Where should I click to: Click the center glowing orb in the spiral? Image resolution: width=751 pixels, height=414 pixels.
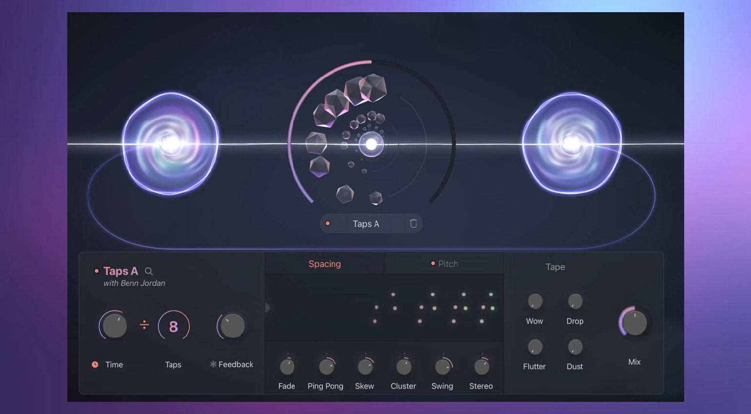371,144
